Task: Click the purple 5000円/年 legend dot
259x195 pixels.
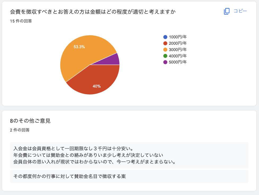Action: coord(166,62)
